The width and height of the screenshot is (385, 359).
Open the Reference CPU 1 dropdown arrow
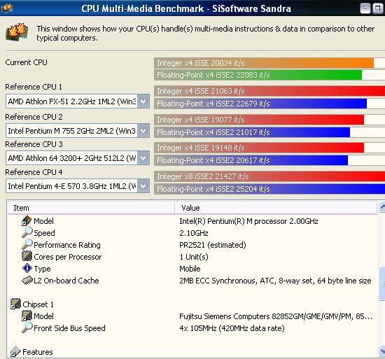(143, 101)
